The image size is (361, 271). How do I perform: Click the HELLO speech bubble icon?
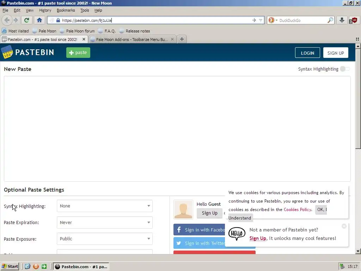(x=237, y=234)
